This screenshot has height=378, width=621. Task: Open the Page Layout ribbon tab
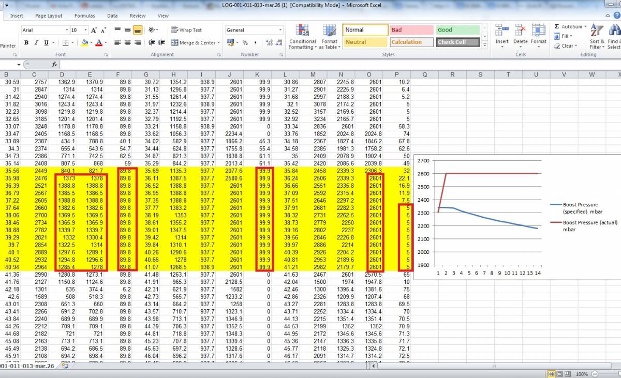point(49,16)
